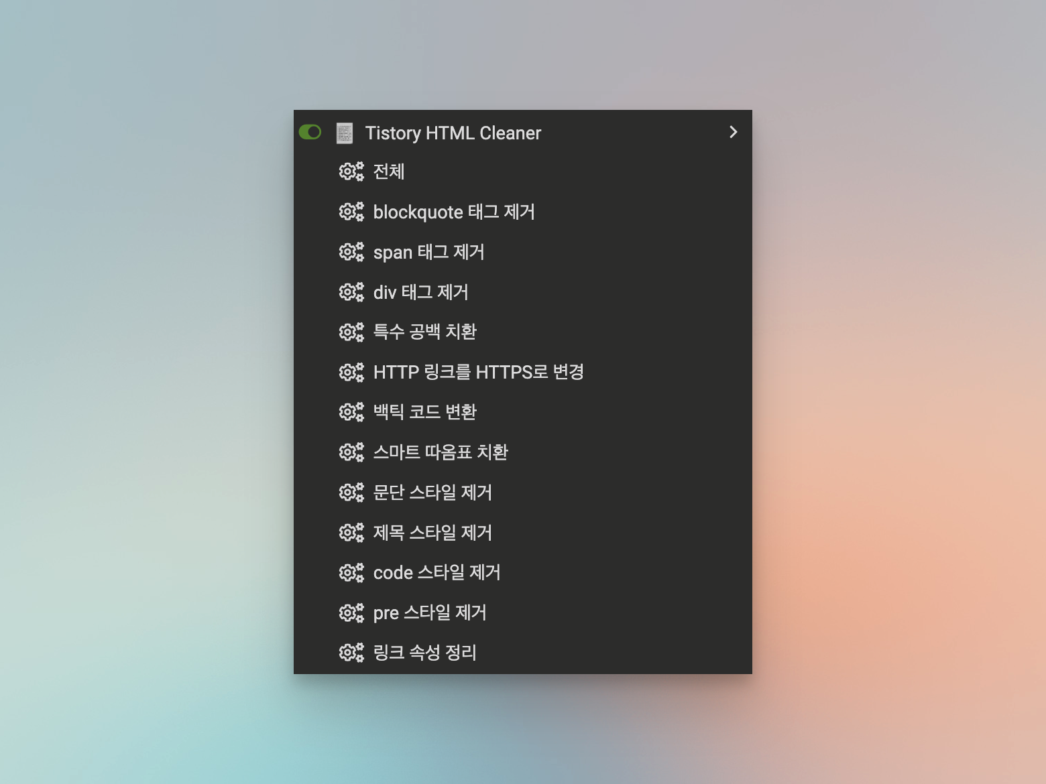Click the gear icon beside 특수 공백 치환

coord(351,332)
